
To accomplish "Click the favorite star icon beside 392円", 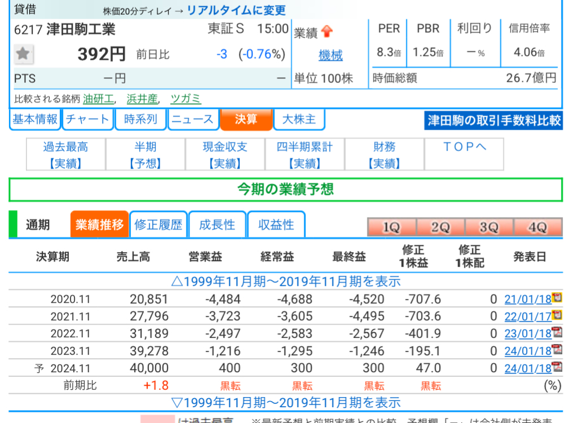I will tap(23, 54).
